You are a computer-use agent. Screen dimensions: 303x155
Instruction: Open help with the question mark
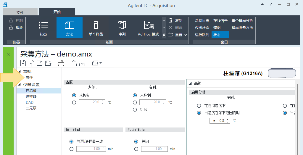pos(271,4)
